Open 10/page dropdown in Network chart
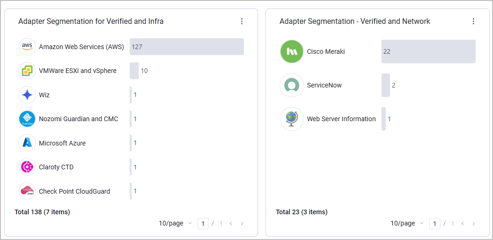Screen dimensions: 493x240 [x=407, y=223]
